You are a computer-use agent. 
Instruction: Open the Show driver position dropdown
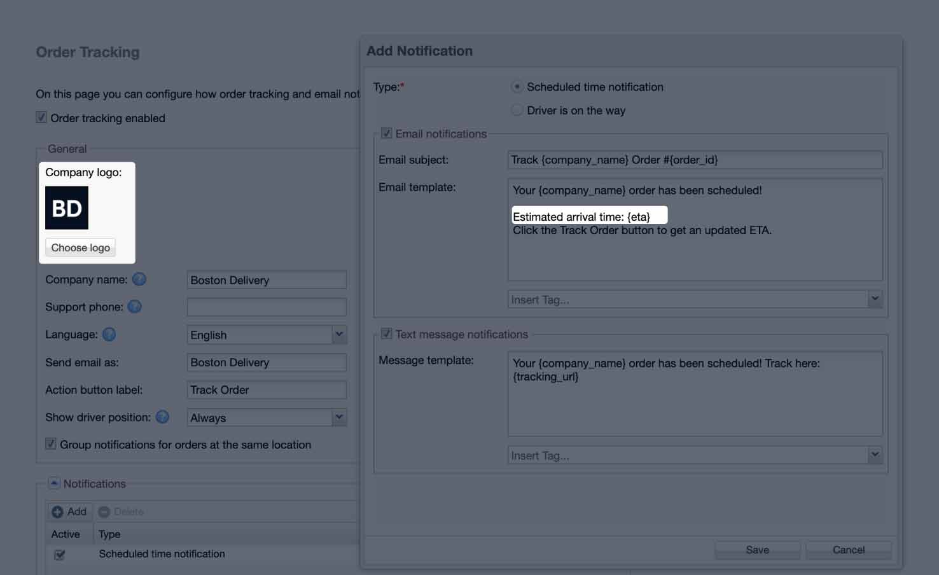point(340,417)
